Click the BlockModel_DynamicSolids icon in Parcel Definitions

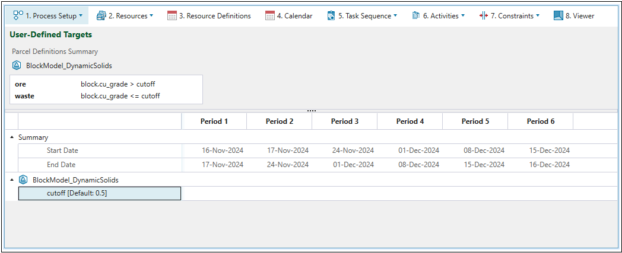(17, 66)
